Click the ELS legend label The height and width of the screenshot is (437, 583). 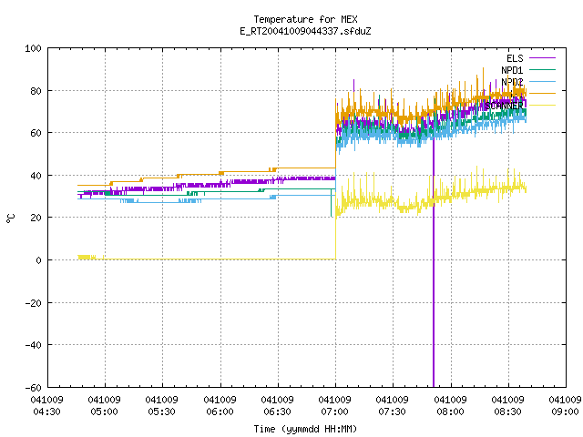[x=515, y=58]
